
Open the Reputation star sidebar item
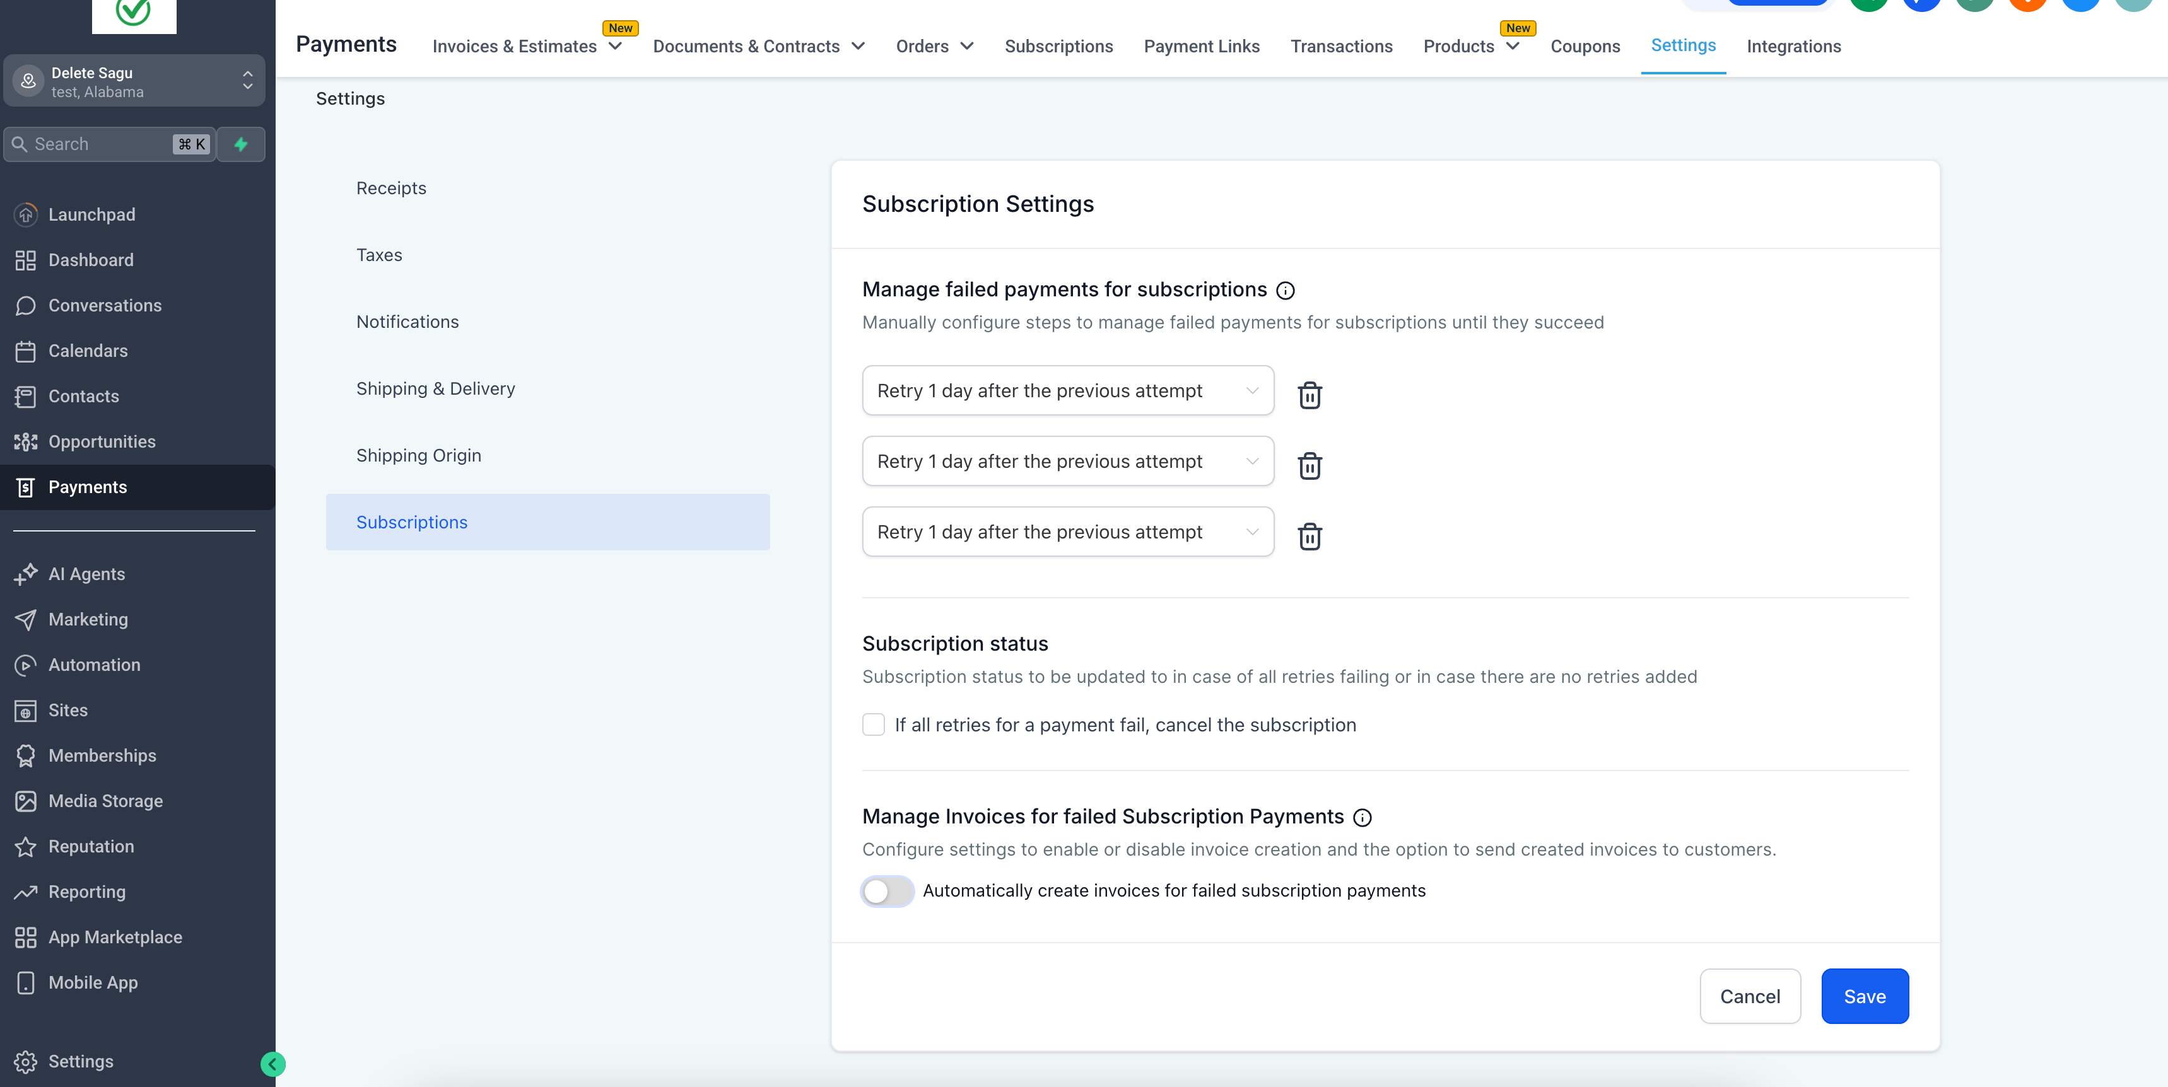(91, 846)
